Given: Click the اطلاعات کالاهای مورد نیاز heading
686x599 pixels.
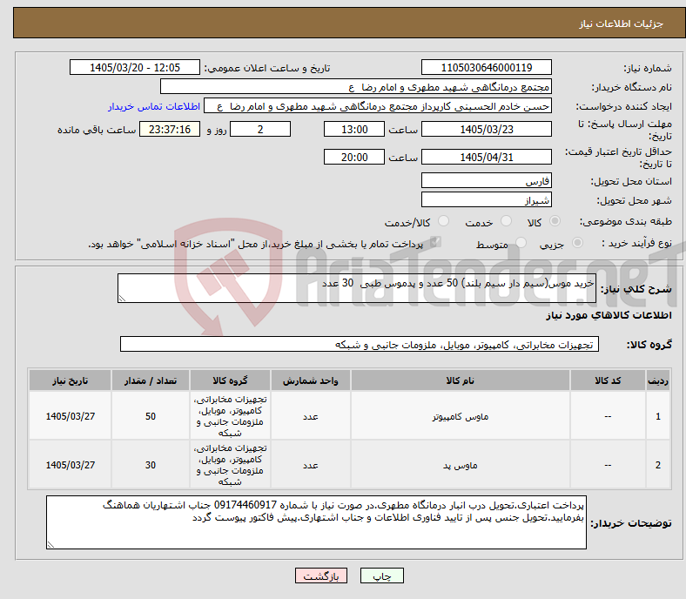Looking at the screenshot, I should [609, 315].
